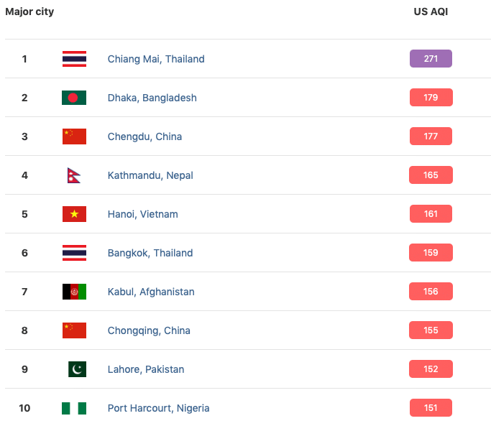Open the Chongqing, China link

(x=149, y=330)
